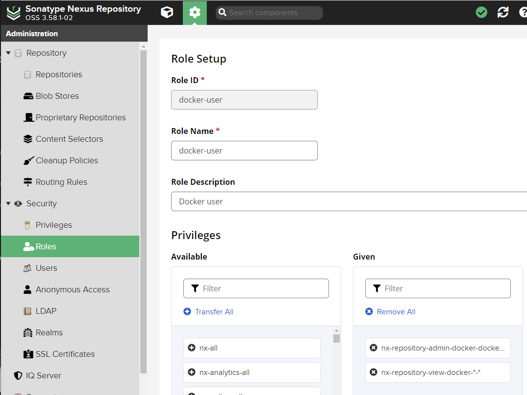Open Blob Stores in sidebar

[x=57, y=96]
